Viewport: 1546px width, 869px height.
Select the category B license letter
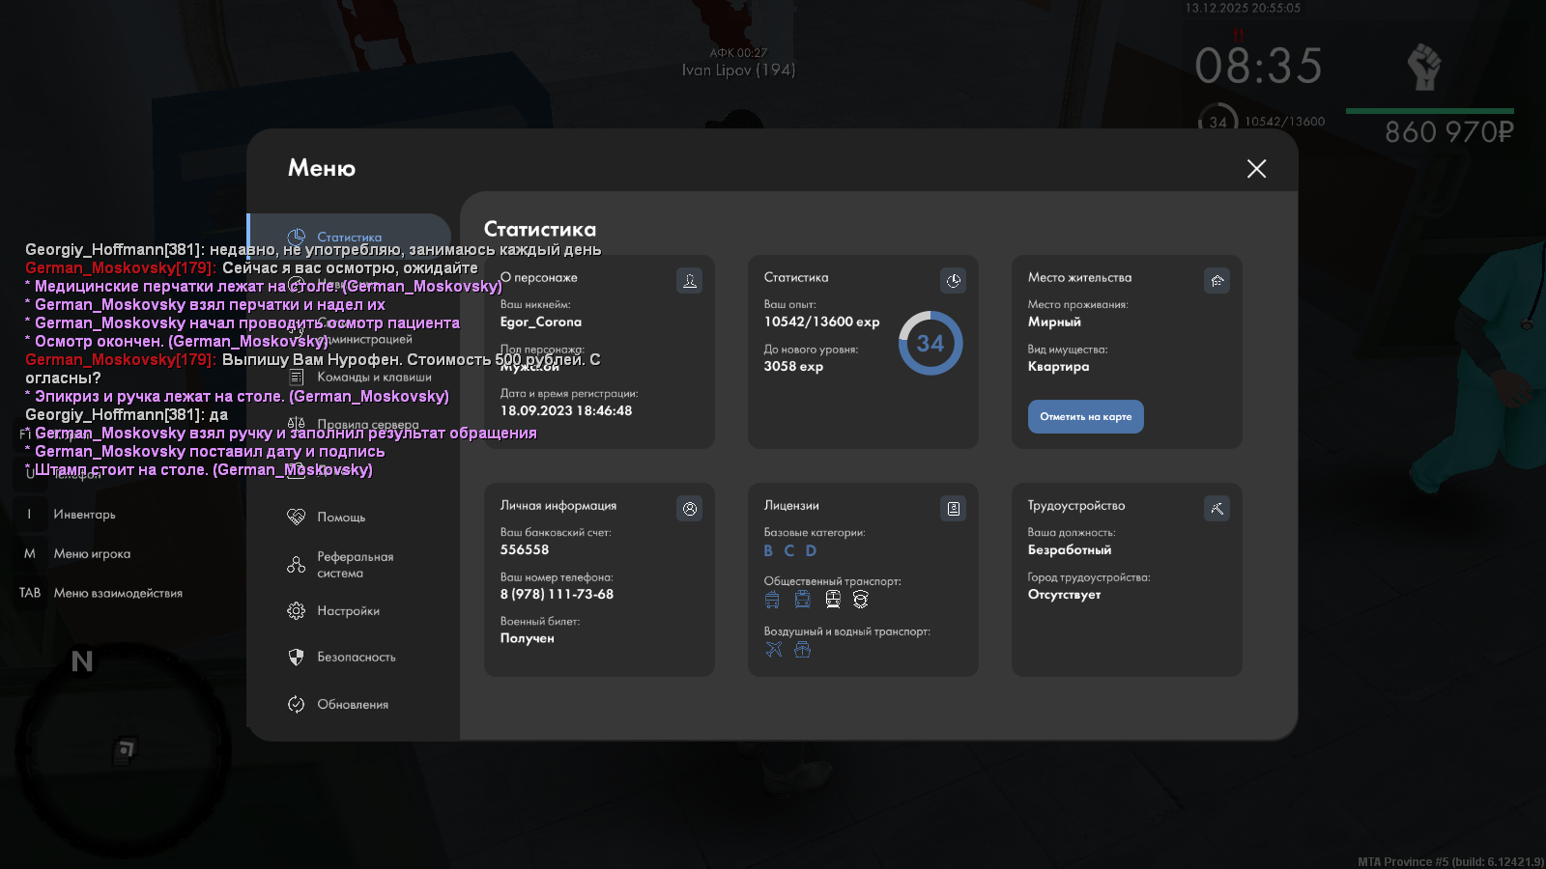[768, 550]
